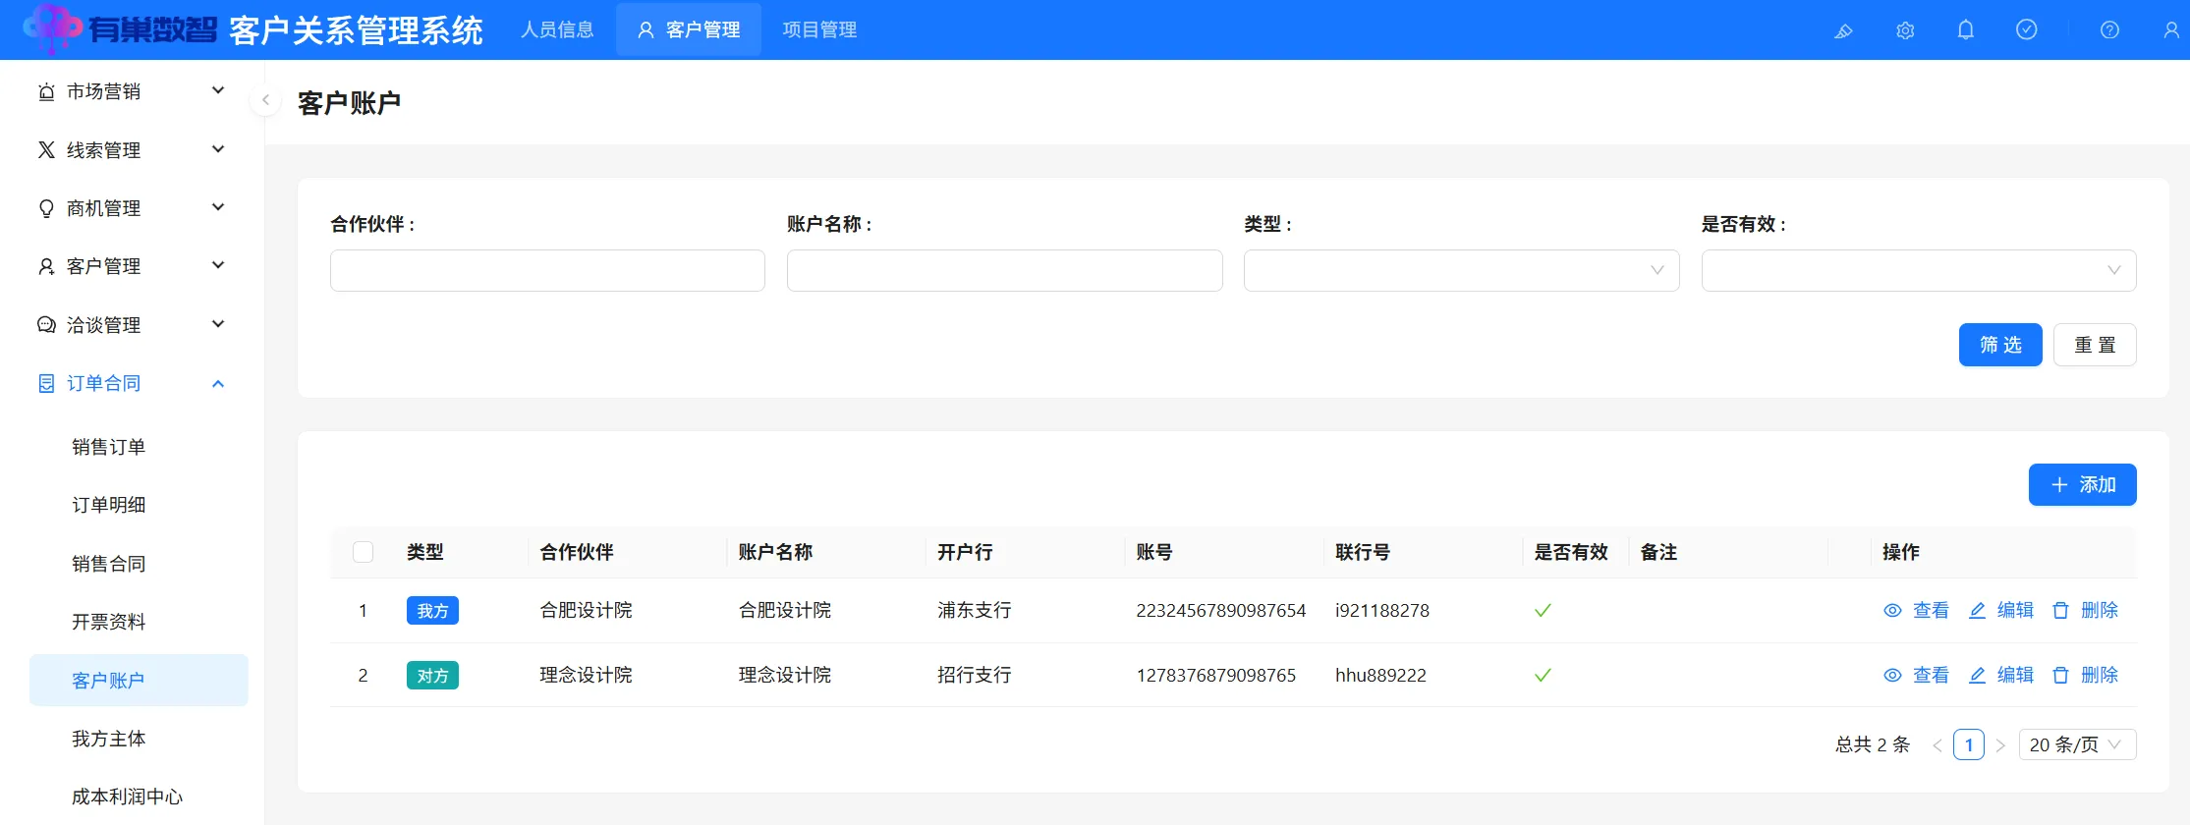Click account number 22324567890987654
This screenshot has height=825, width=2190.
(x=1221, y=611)
